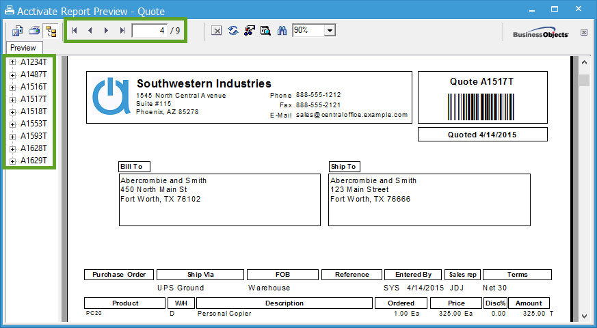Expand the A1593T tree node

[12, 136]
